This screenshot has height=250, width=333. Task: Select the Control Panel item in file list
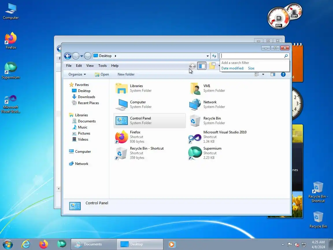click(149, 121)
